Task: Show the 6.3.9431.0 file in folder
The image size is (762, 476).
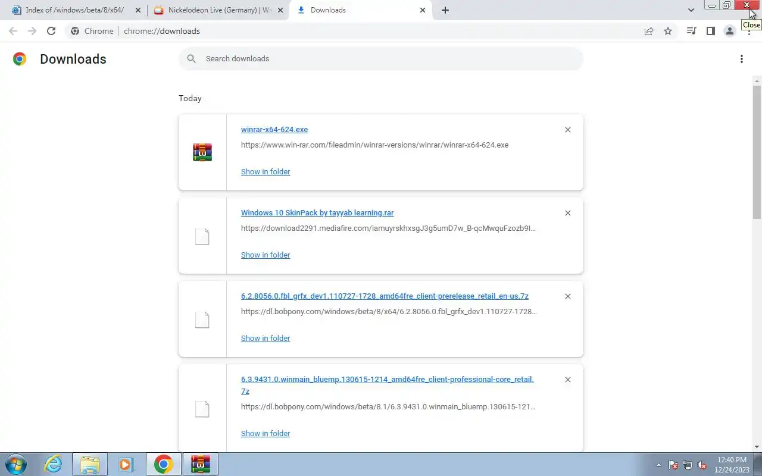Action: coord(266,433)
